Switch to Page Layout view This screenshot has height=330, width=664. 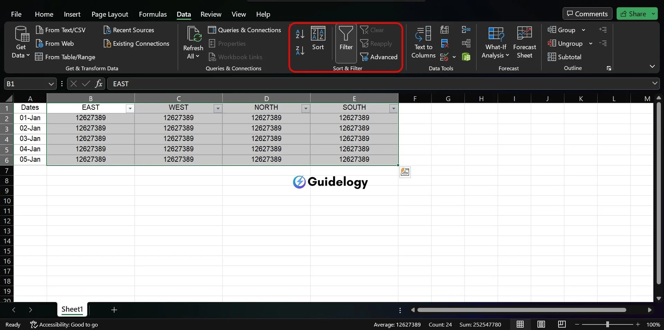click(541, 324)
